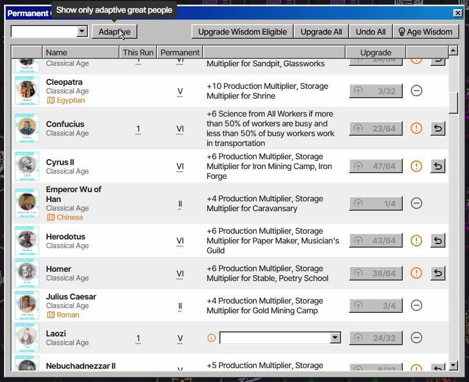Click the warning circle icon for Homer
The height and width of the screenshot is (382, 469).
pos(417,273)
